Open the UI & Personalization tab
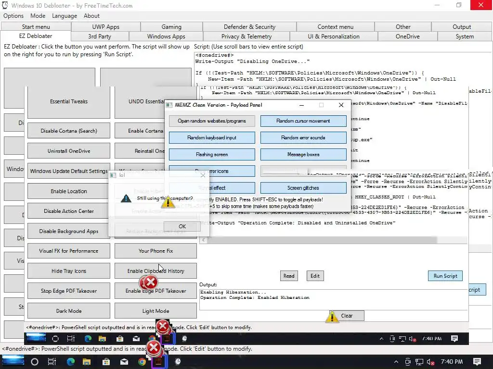493x369 pixels. pyautogui.click(x=334, y=37)
